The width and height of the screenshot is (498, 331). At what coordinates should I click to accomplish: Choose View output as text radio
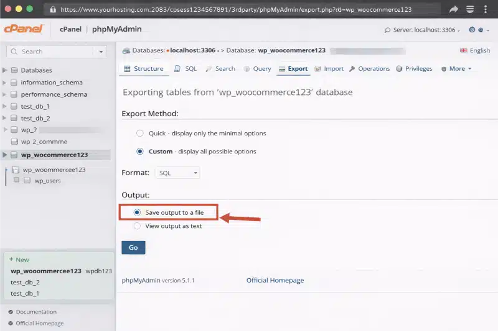137,226
